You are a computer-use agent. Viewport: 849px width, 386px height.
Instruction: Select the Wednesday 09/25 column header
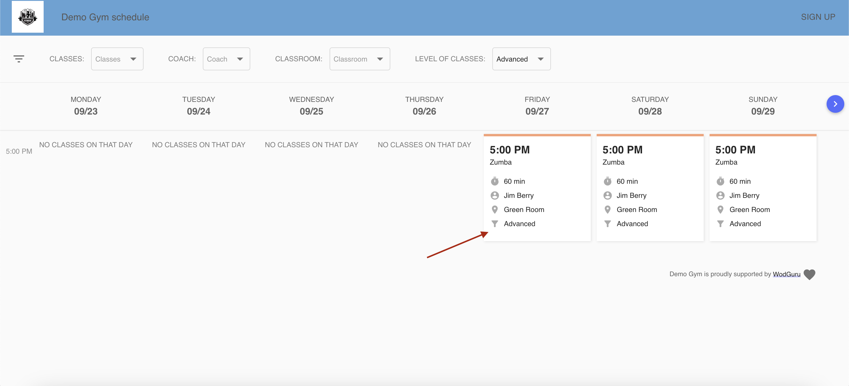[x=312, y=106]
